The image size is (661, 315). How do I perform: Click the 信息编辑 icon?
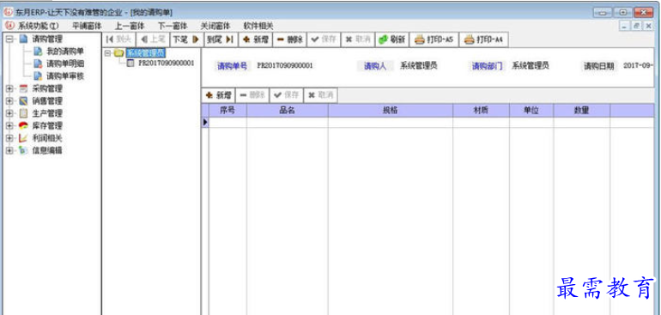click(x=24, y=150)
